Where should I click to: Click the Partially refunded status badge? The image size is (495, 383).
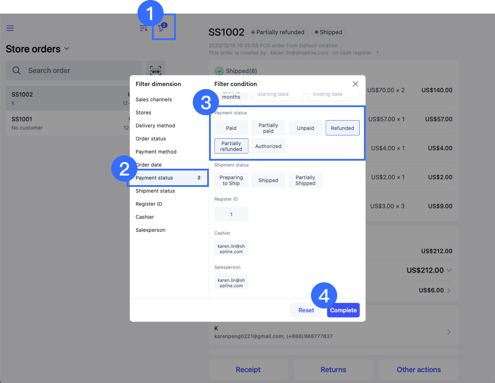click(x=277, y=32)
